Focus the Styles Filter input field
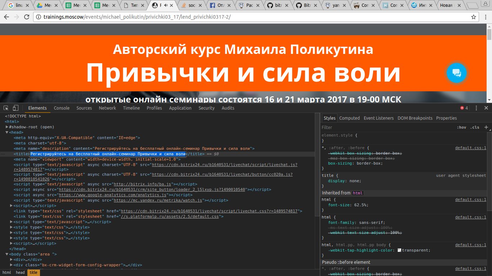This screenshot has height=276, width=492. click(387, 127)
